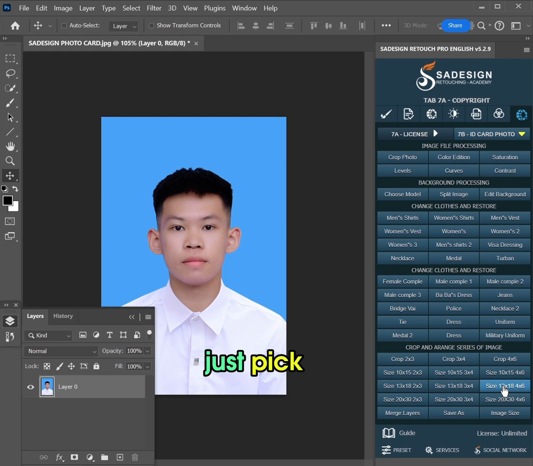Open the Filter menu

(154, 8)
